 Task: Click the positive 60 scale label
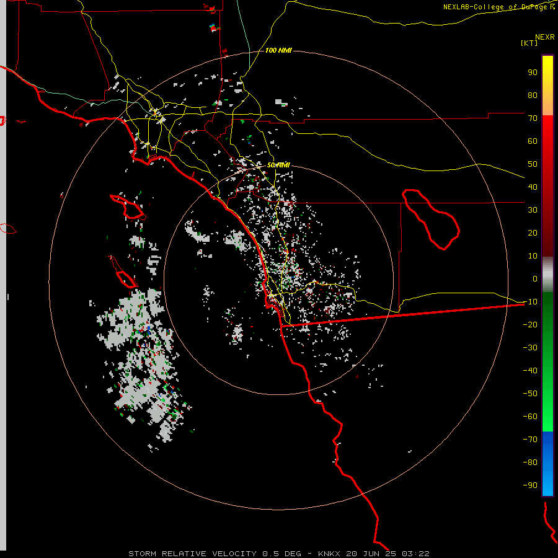[533, 141]
